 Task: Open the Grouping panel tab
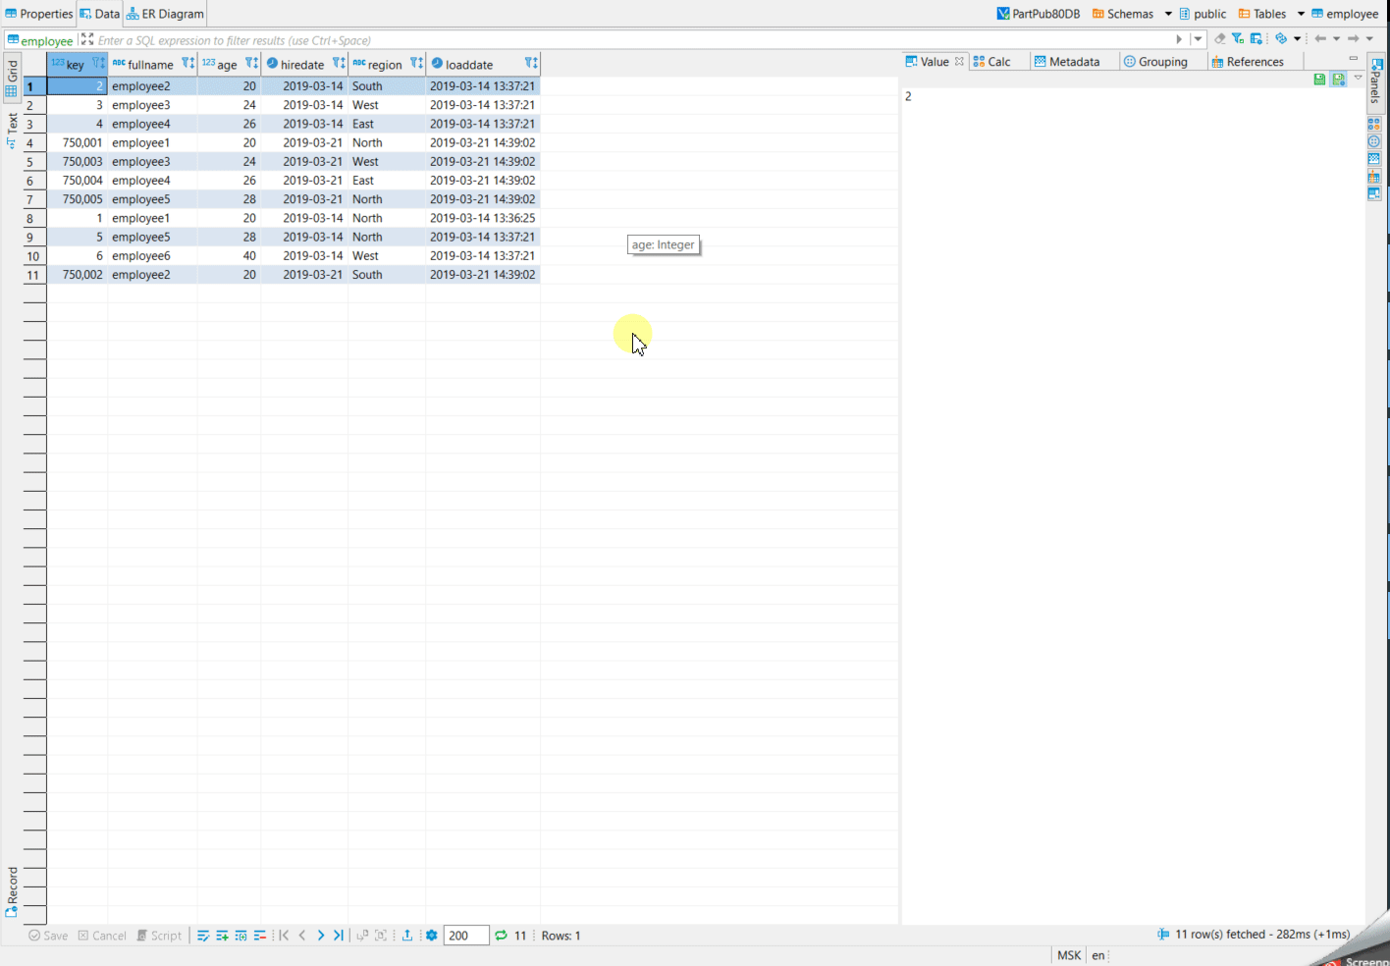[1161, 61]
